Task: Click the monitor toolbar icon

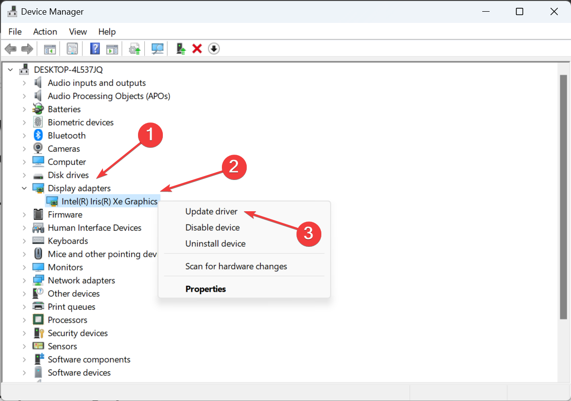Action: pyautogui.click(x=158, y=49)
